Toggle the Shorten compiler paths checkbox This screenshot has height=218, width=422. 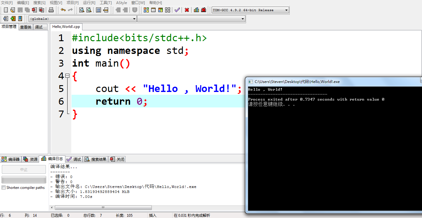click(4, 188)
